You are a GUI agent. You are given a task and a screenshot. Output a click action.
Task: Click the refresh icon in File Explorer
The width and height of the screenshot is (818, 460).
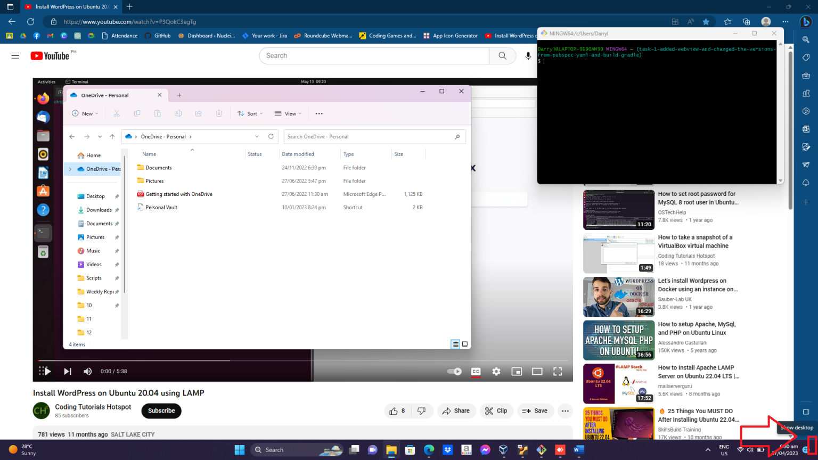(x=271, y=137)
